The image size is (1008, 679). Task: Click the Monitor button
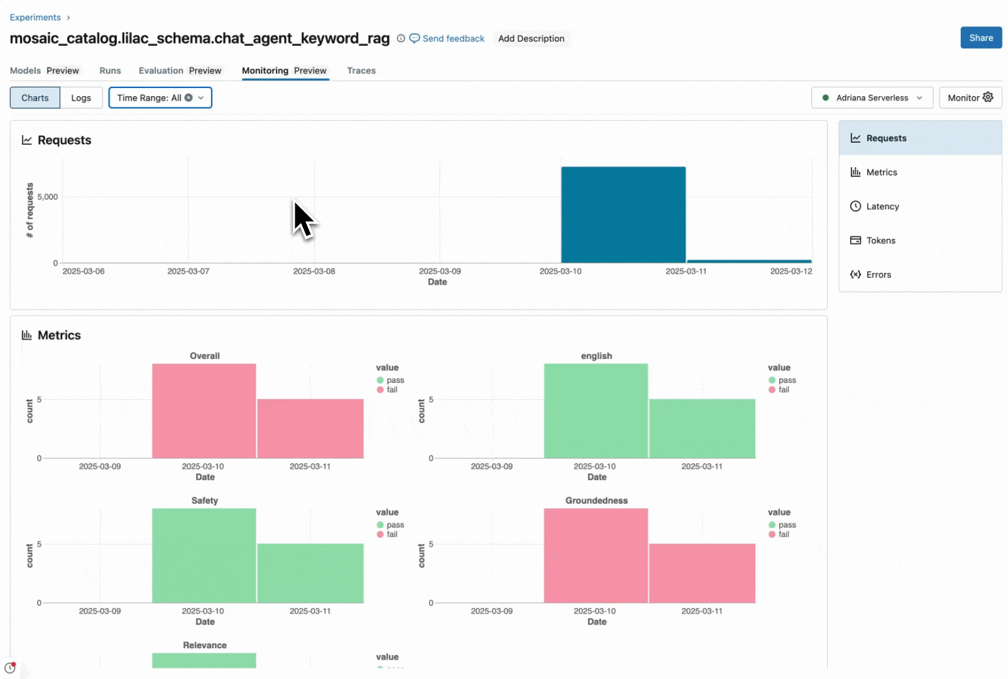(970, 98)
